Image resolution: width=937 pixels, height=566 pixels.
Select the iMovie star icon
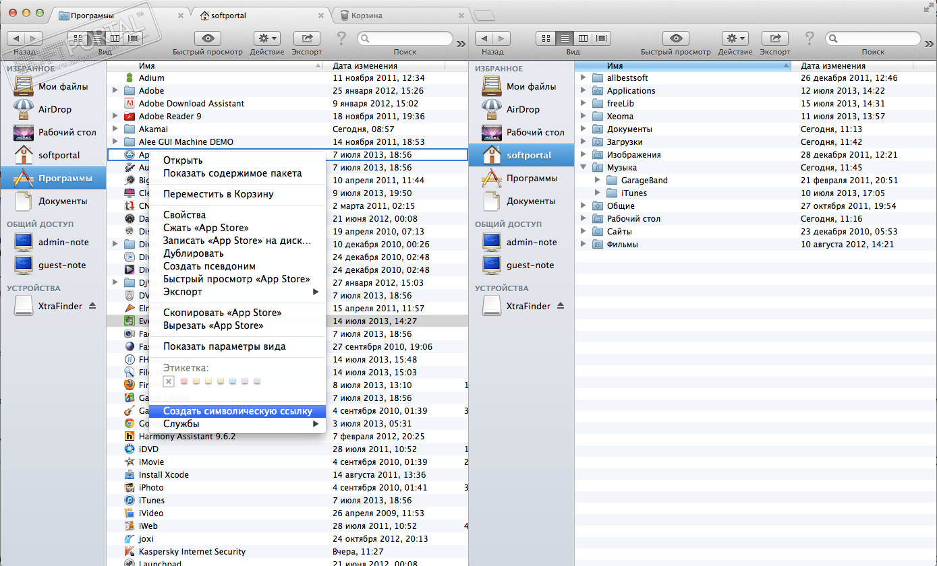click(131, 462)
